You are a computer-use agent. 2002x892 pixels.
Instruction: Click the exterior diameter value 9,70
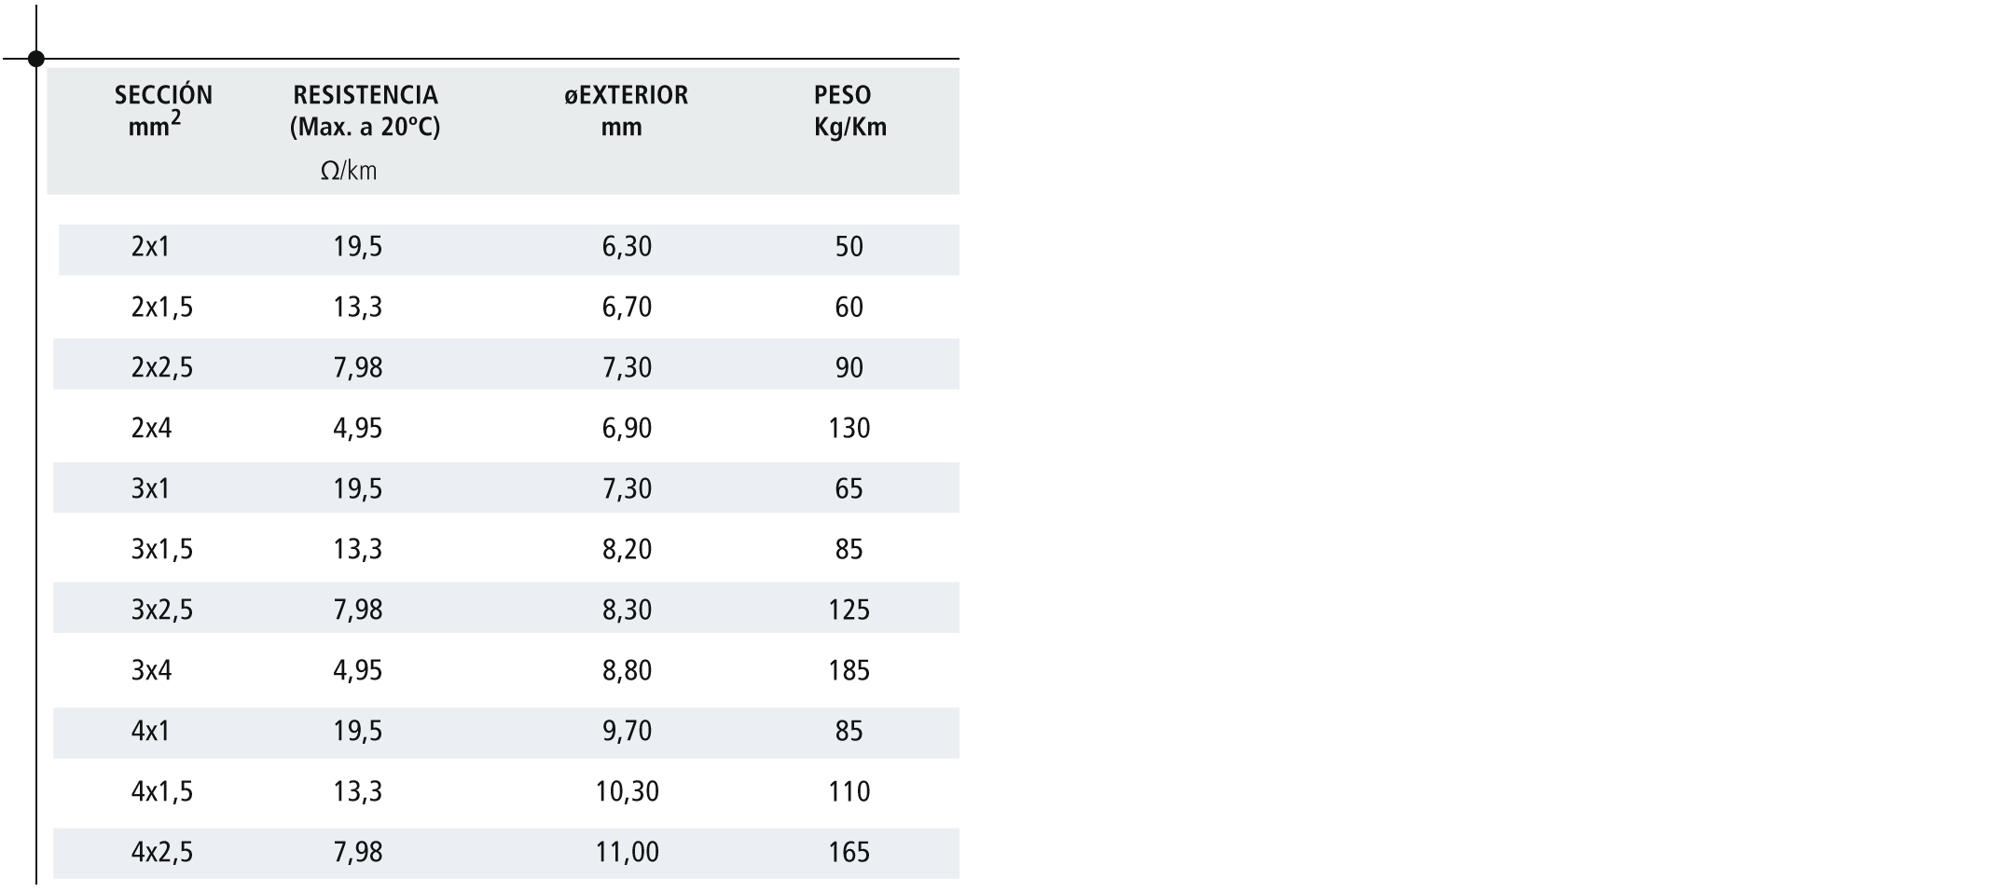click(627, 732)
